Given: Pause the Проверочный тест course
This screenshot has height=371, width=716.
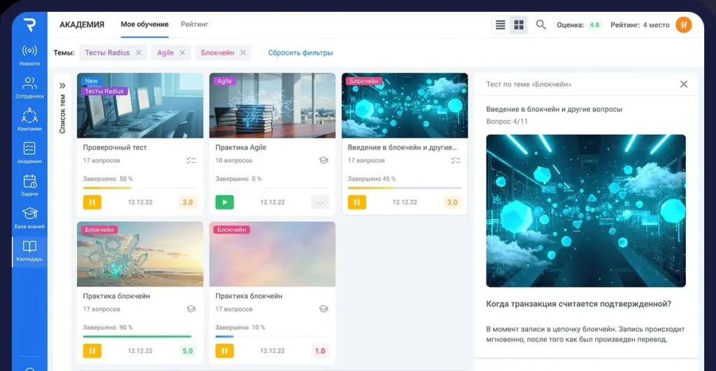Looking at the screenshot, I should (x=92, y=203).
